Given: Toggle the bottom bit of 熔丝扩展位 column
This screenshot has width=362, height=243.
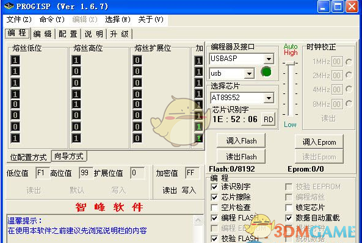Looking at the screenshot, I should tap(137, 138).
